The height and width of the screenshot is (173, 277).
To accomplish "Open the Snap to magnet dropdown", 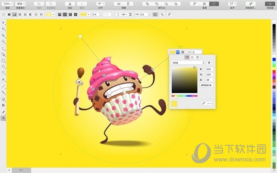I will tap(233, 4).
